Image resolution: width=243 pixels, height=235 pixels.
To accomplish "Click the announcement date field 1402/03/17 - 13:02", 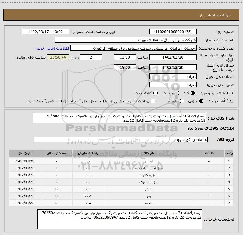I will [45, 32].
